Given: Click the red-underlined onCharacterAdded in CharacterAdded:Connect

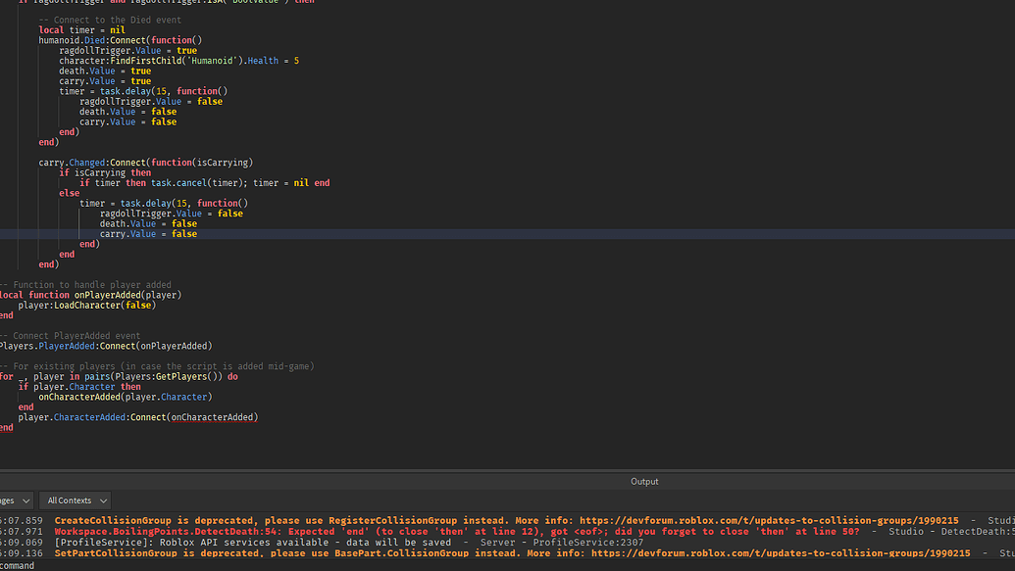Looking at the screenshot, I should [214, 417].
